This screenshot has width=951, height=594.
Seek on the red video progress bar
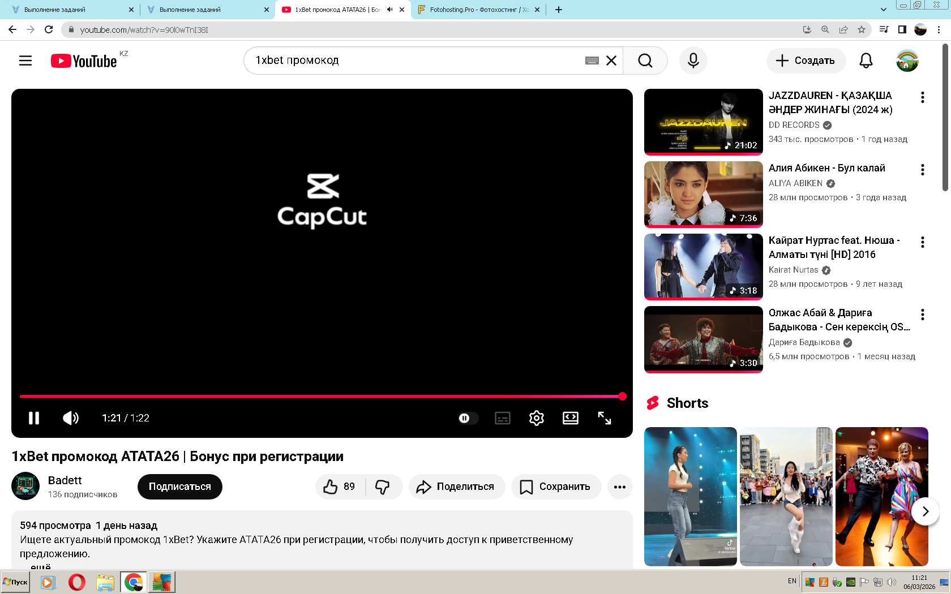(321, 397)
